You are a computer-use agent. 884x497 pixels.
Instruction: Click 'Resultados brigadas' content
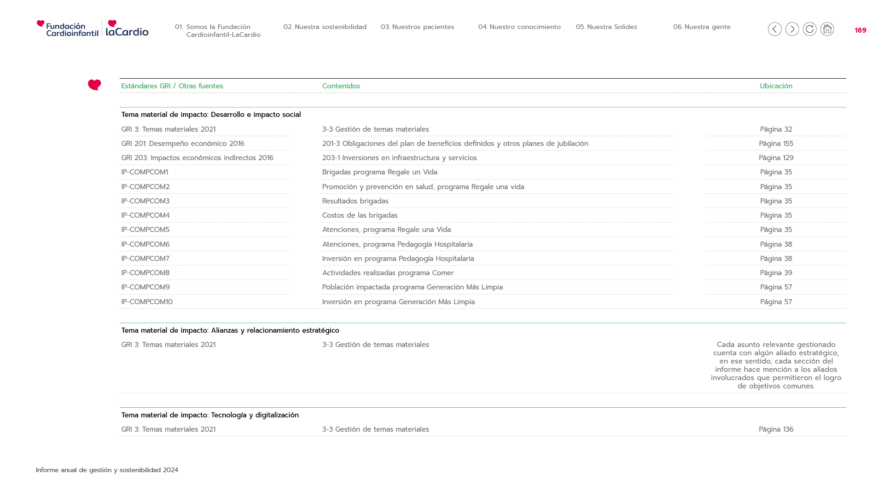tap(355, 201)
